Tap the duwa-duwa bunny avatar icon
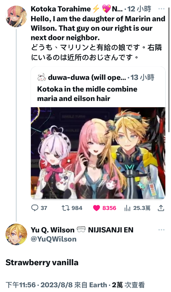 tap(42, 77)
